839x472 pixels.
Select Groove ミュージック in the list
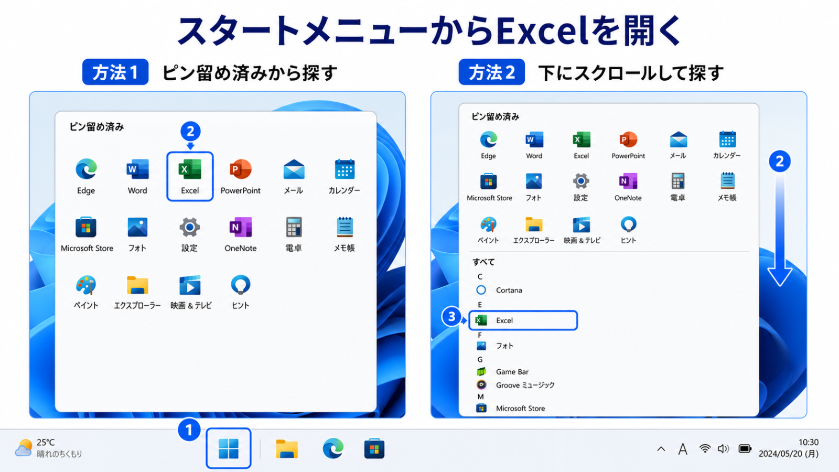click(x=515, y=385)
